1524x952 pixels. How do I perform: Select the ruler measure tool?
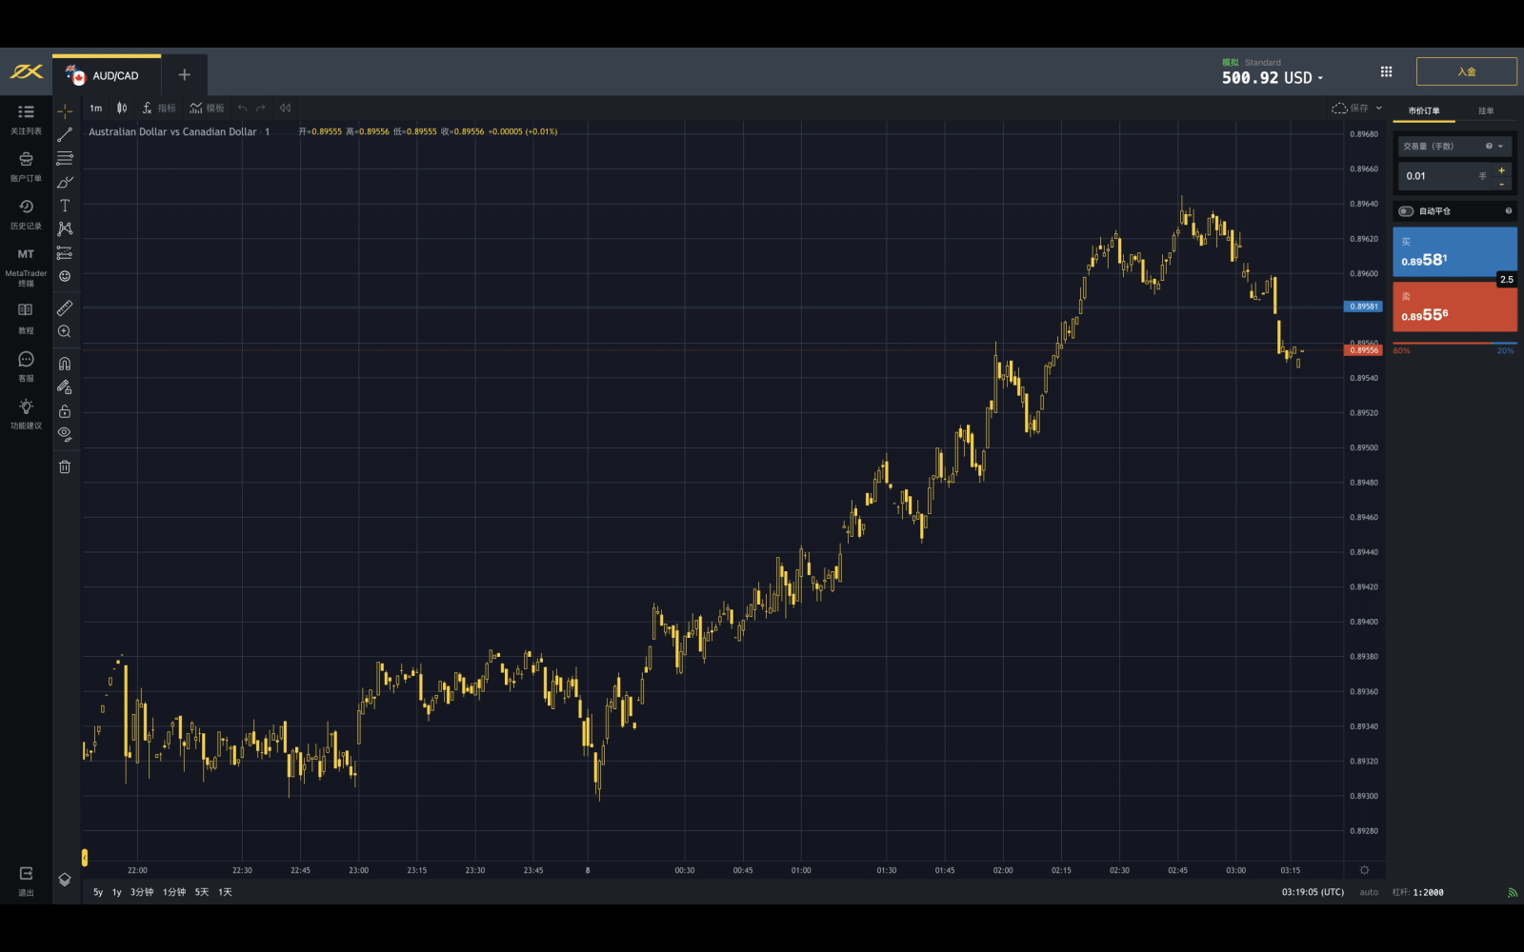point(65,308)
